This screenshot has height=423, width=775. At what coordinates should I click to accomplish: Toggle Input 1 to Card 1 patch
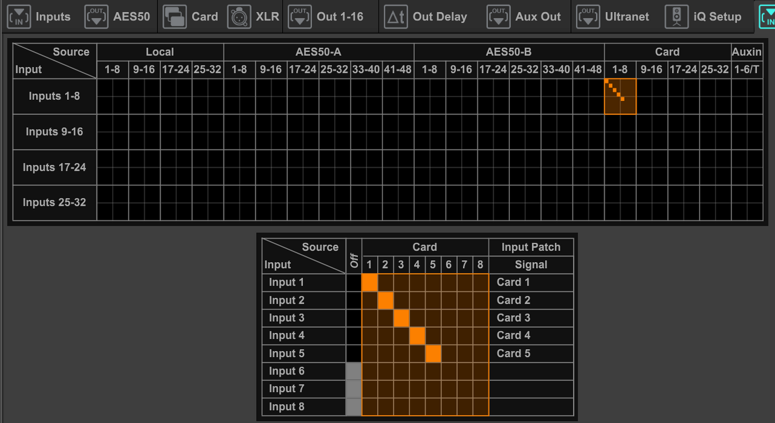(x=369, y=283)
